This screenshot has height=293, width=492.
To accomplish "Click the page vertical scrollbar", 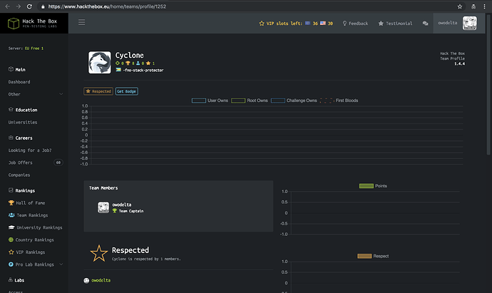I will [x=488, y=85].
